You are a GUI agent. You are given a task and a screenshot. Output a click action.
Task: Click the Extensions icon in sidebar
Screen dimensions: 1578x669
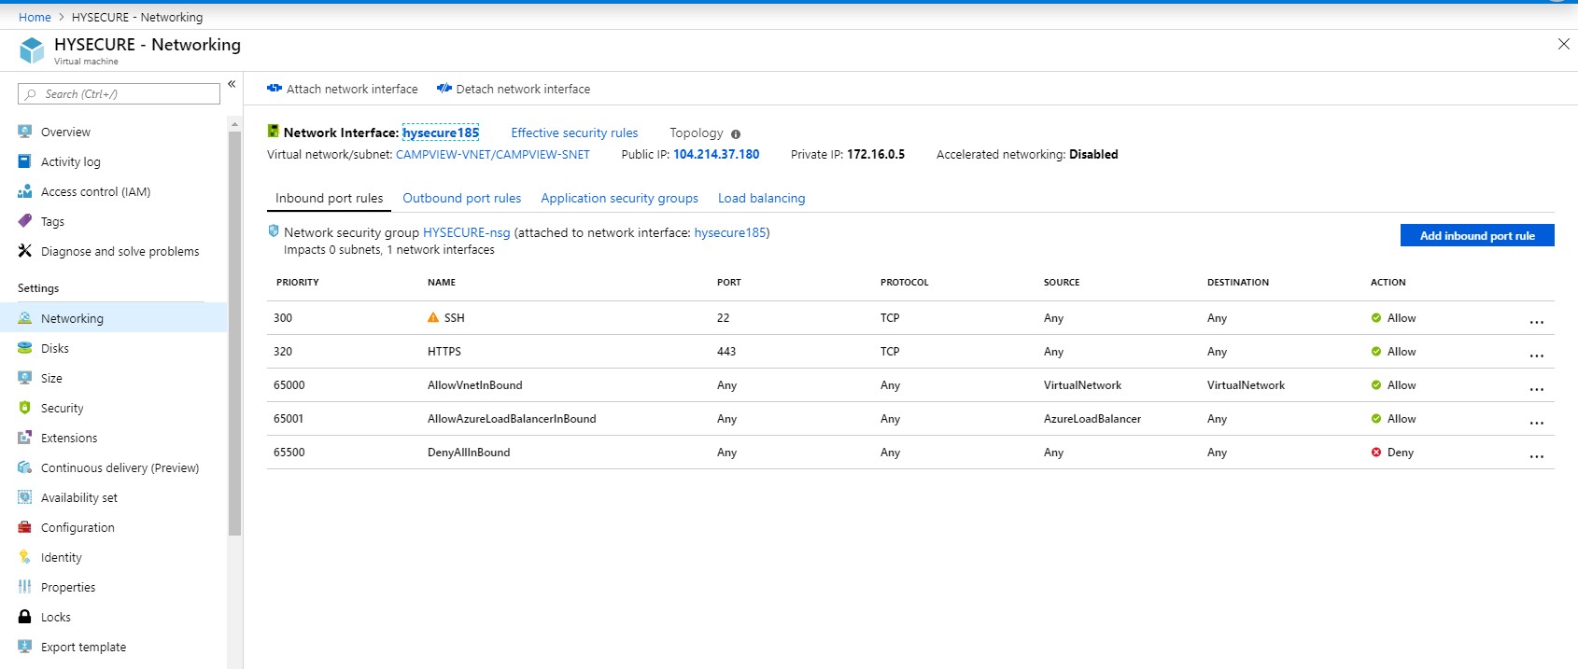click(25, 438)
